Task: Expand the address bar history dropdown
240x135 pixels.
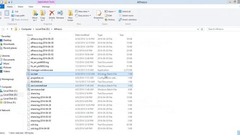Action: click(x=198, y=29)
